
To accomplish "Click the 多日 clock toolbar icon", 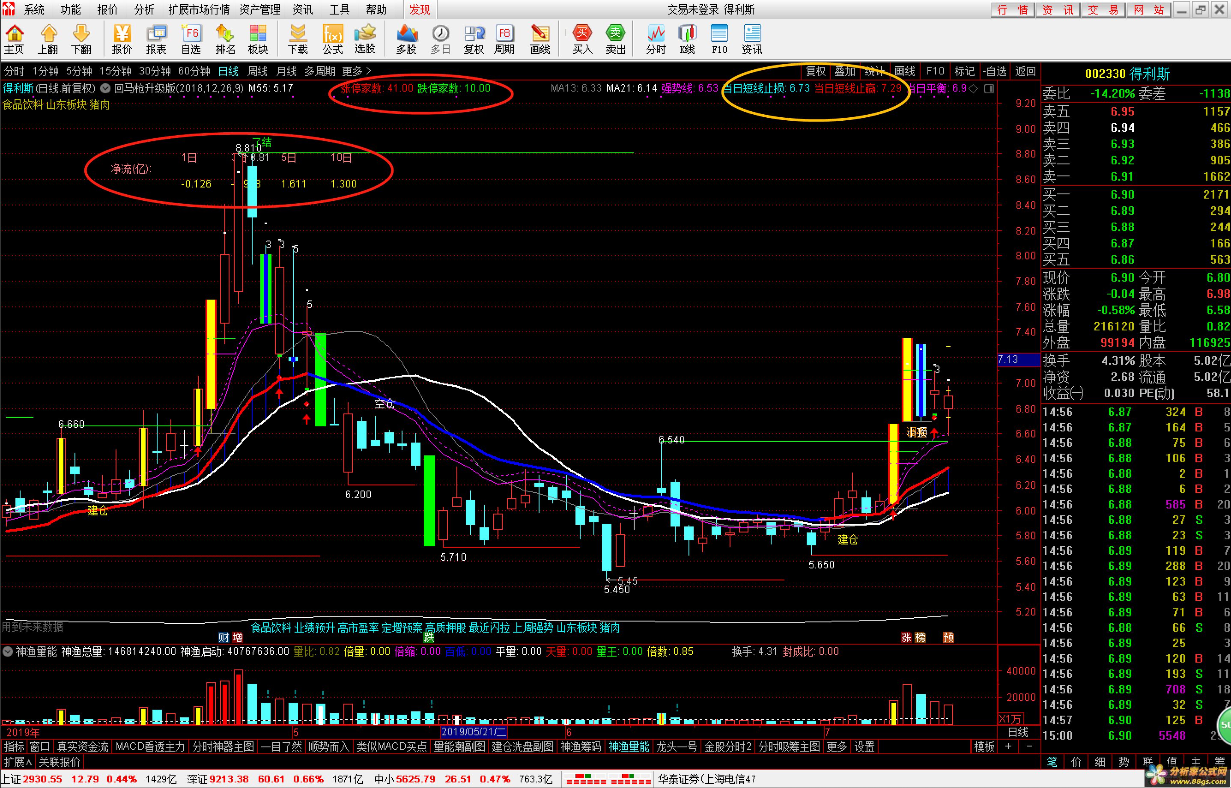I will pyautogui.click(x=440, y=39).
